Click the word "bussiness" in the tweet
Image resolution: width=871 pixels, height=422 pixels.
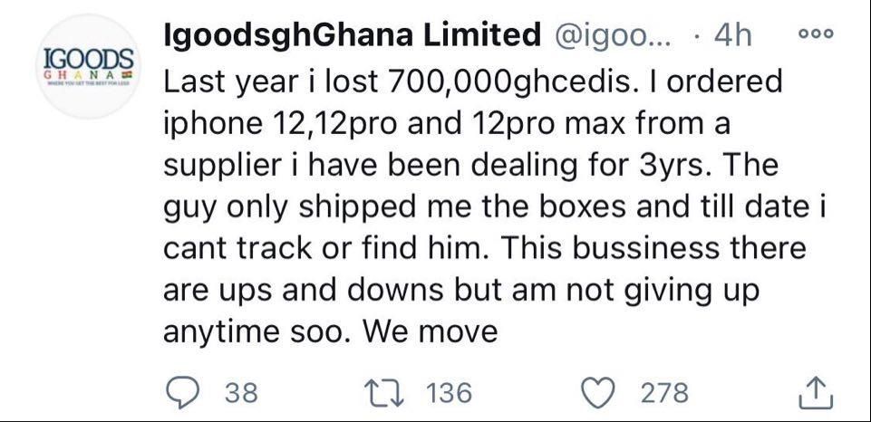[x=621, y=249]
